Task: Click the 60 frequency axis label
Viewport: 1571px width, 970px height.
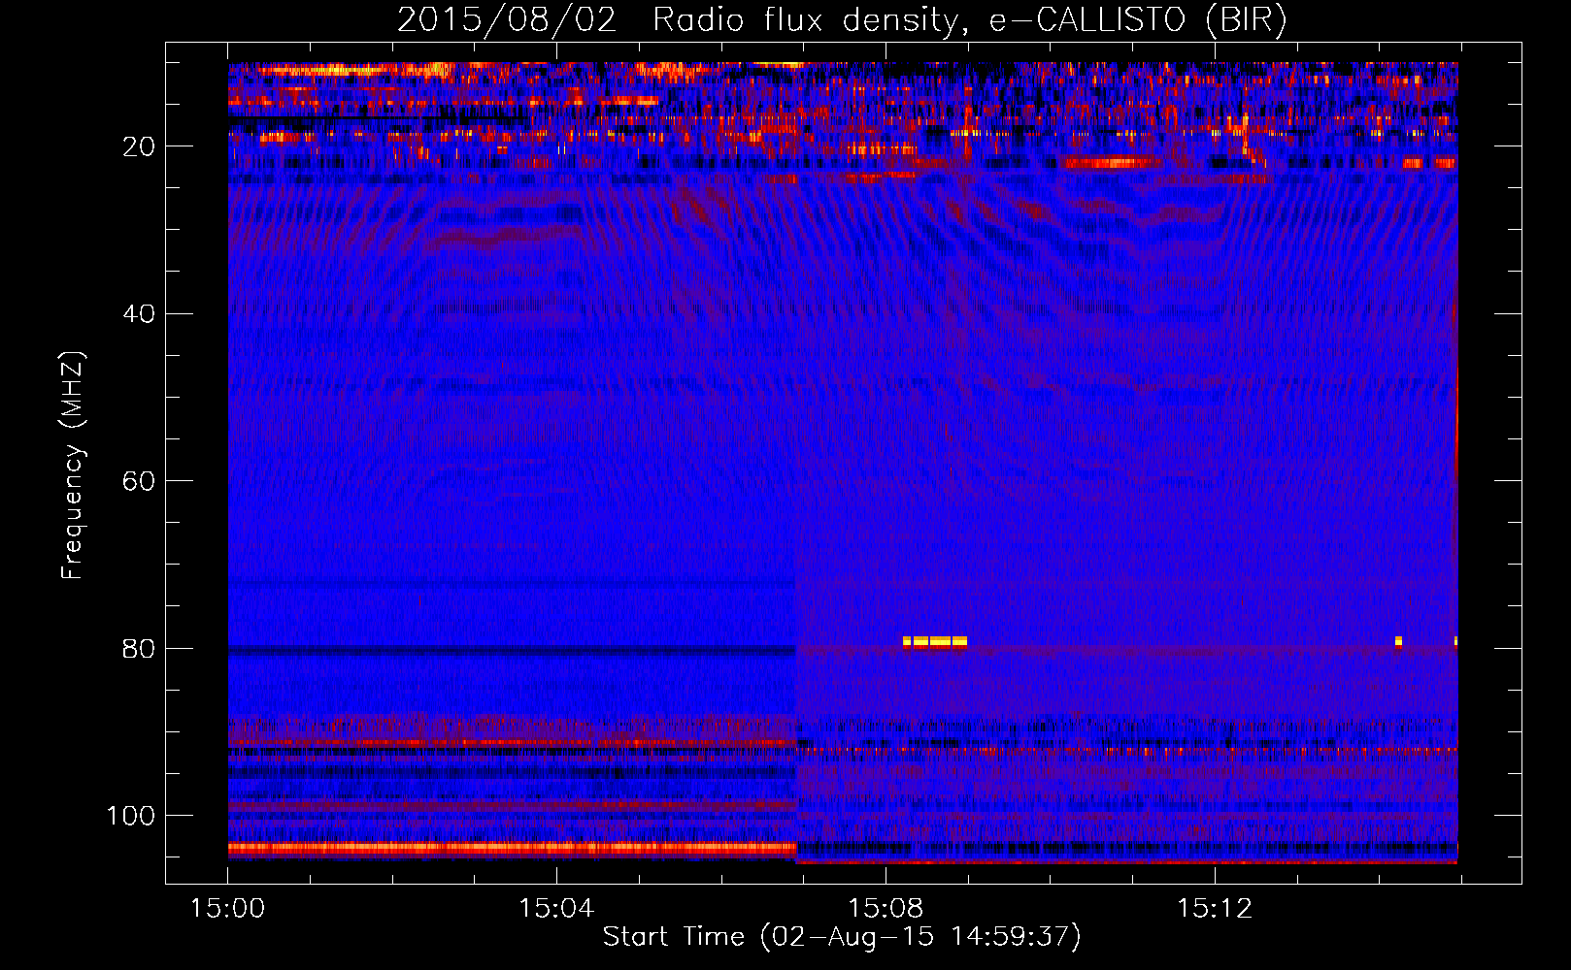Action: point(139,481)
